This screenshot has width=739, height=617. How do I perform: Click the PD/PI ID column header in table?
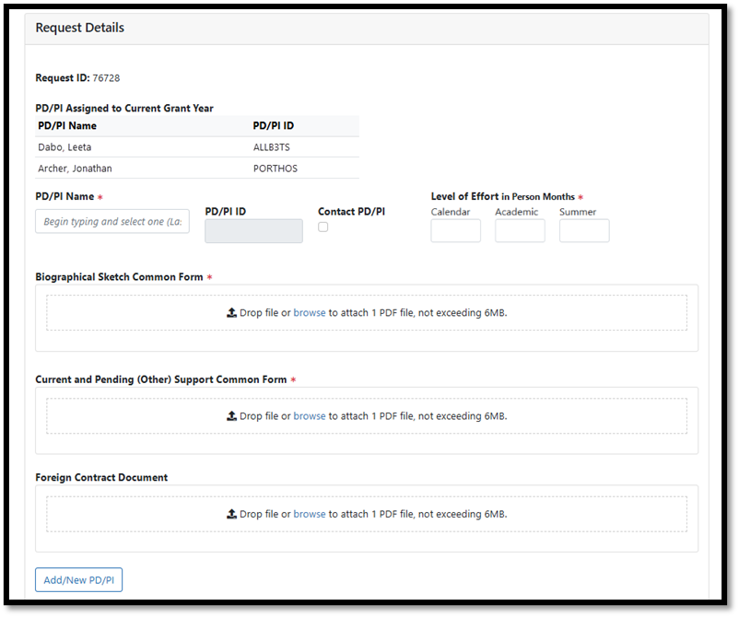click(x=274, y=126)
